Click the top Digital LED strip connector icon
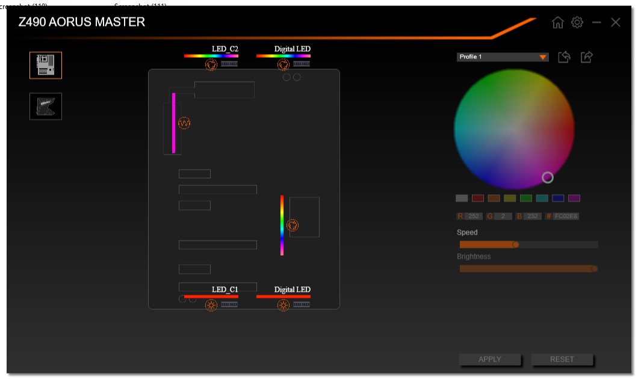The height and width of the screenshot is (379, 638). click(302, 64)
